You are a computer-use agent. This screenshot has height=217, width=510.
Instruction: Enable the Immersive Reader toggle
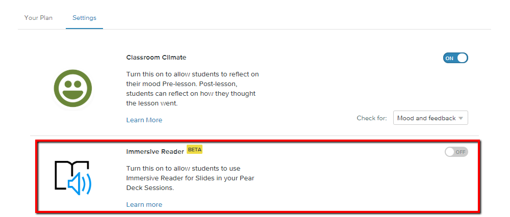coord(456,152)
